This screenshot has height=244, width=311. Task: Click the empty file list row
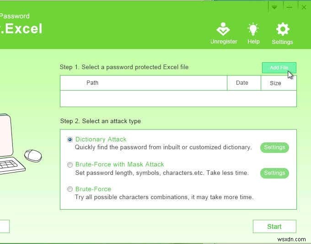(x=177, y=98)
